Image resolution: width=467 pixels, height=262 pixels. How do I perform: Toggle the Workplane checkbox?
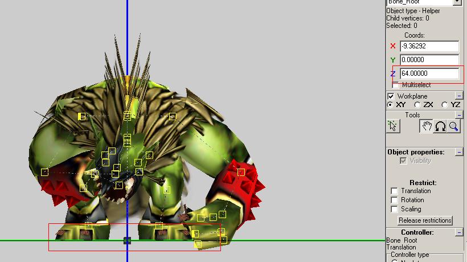[391, 96]
